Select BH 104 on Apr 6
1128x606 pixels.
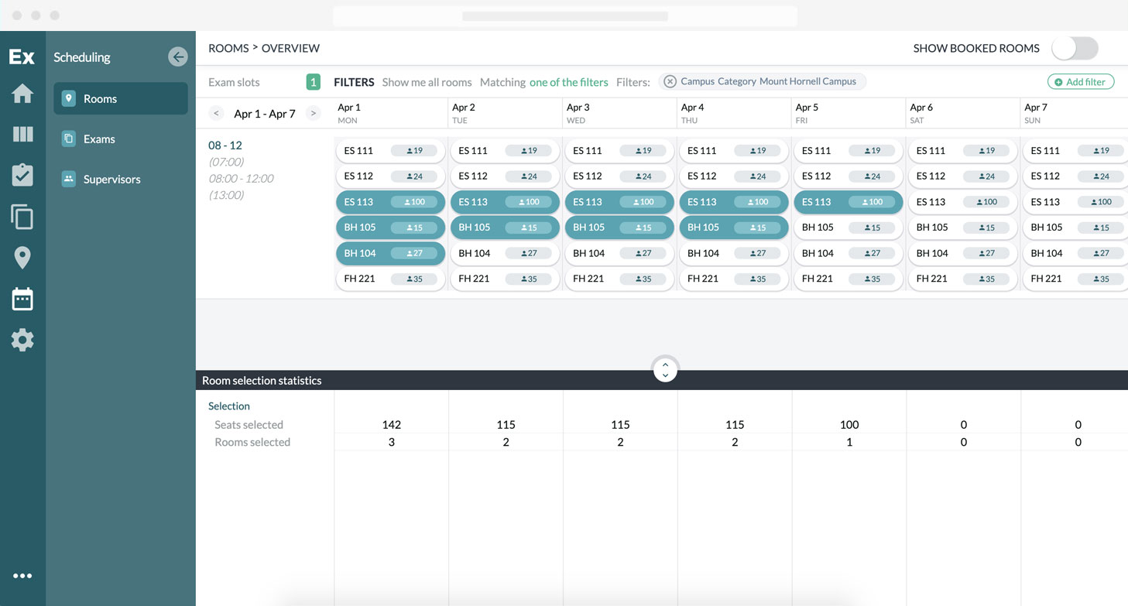pos(963,253)
